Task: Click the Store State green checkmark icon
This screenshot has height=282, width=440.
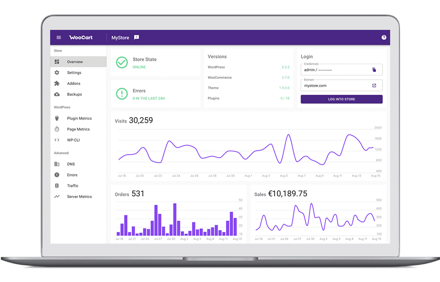Action: 122,62
